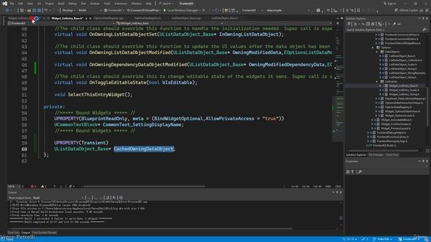Click the Visual Studio logo icon
The image size is (431, 242).
point(5,3)
